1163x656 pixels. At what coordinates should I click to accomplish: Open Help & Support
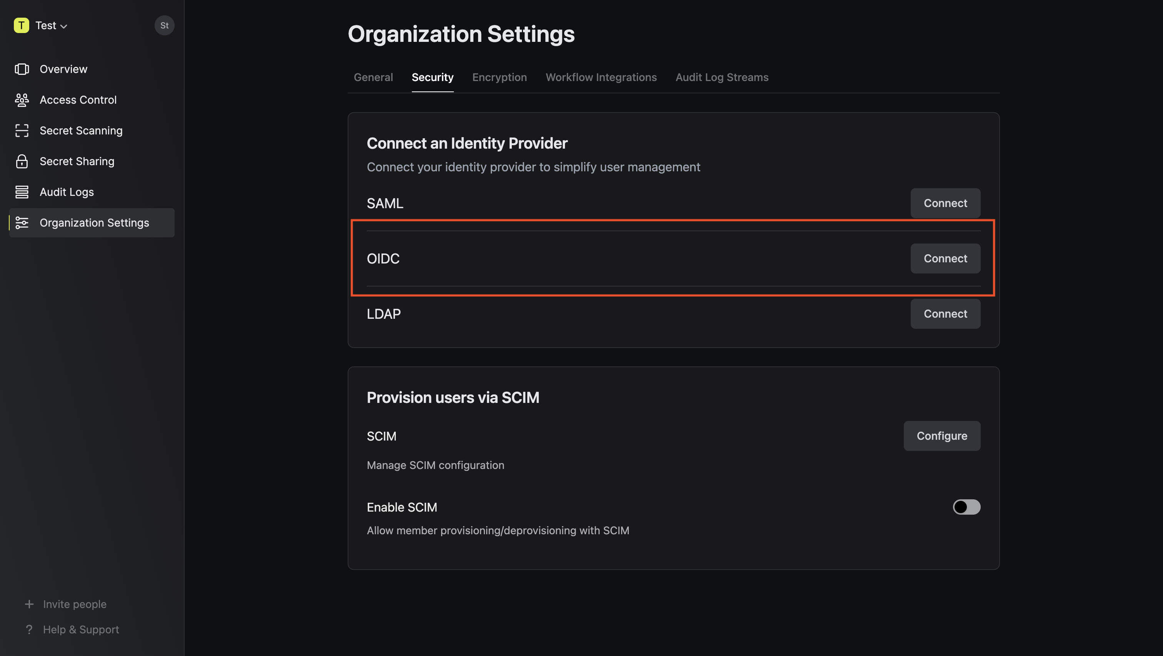(x=81, y=629)
